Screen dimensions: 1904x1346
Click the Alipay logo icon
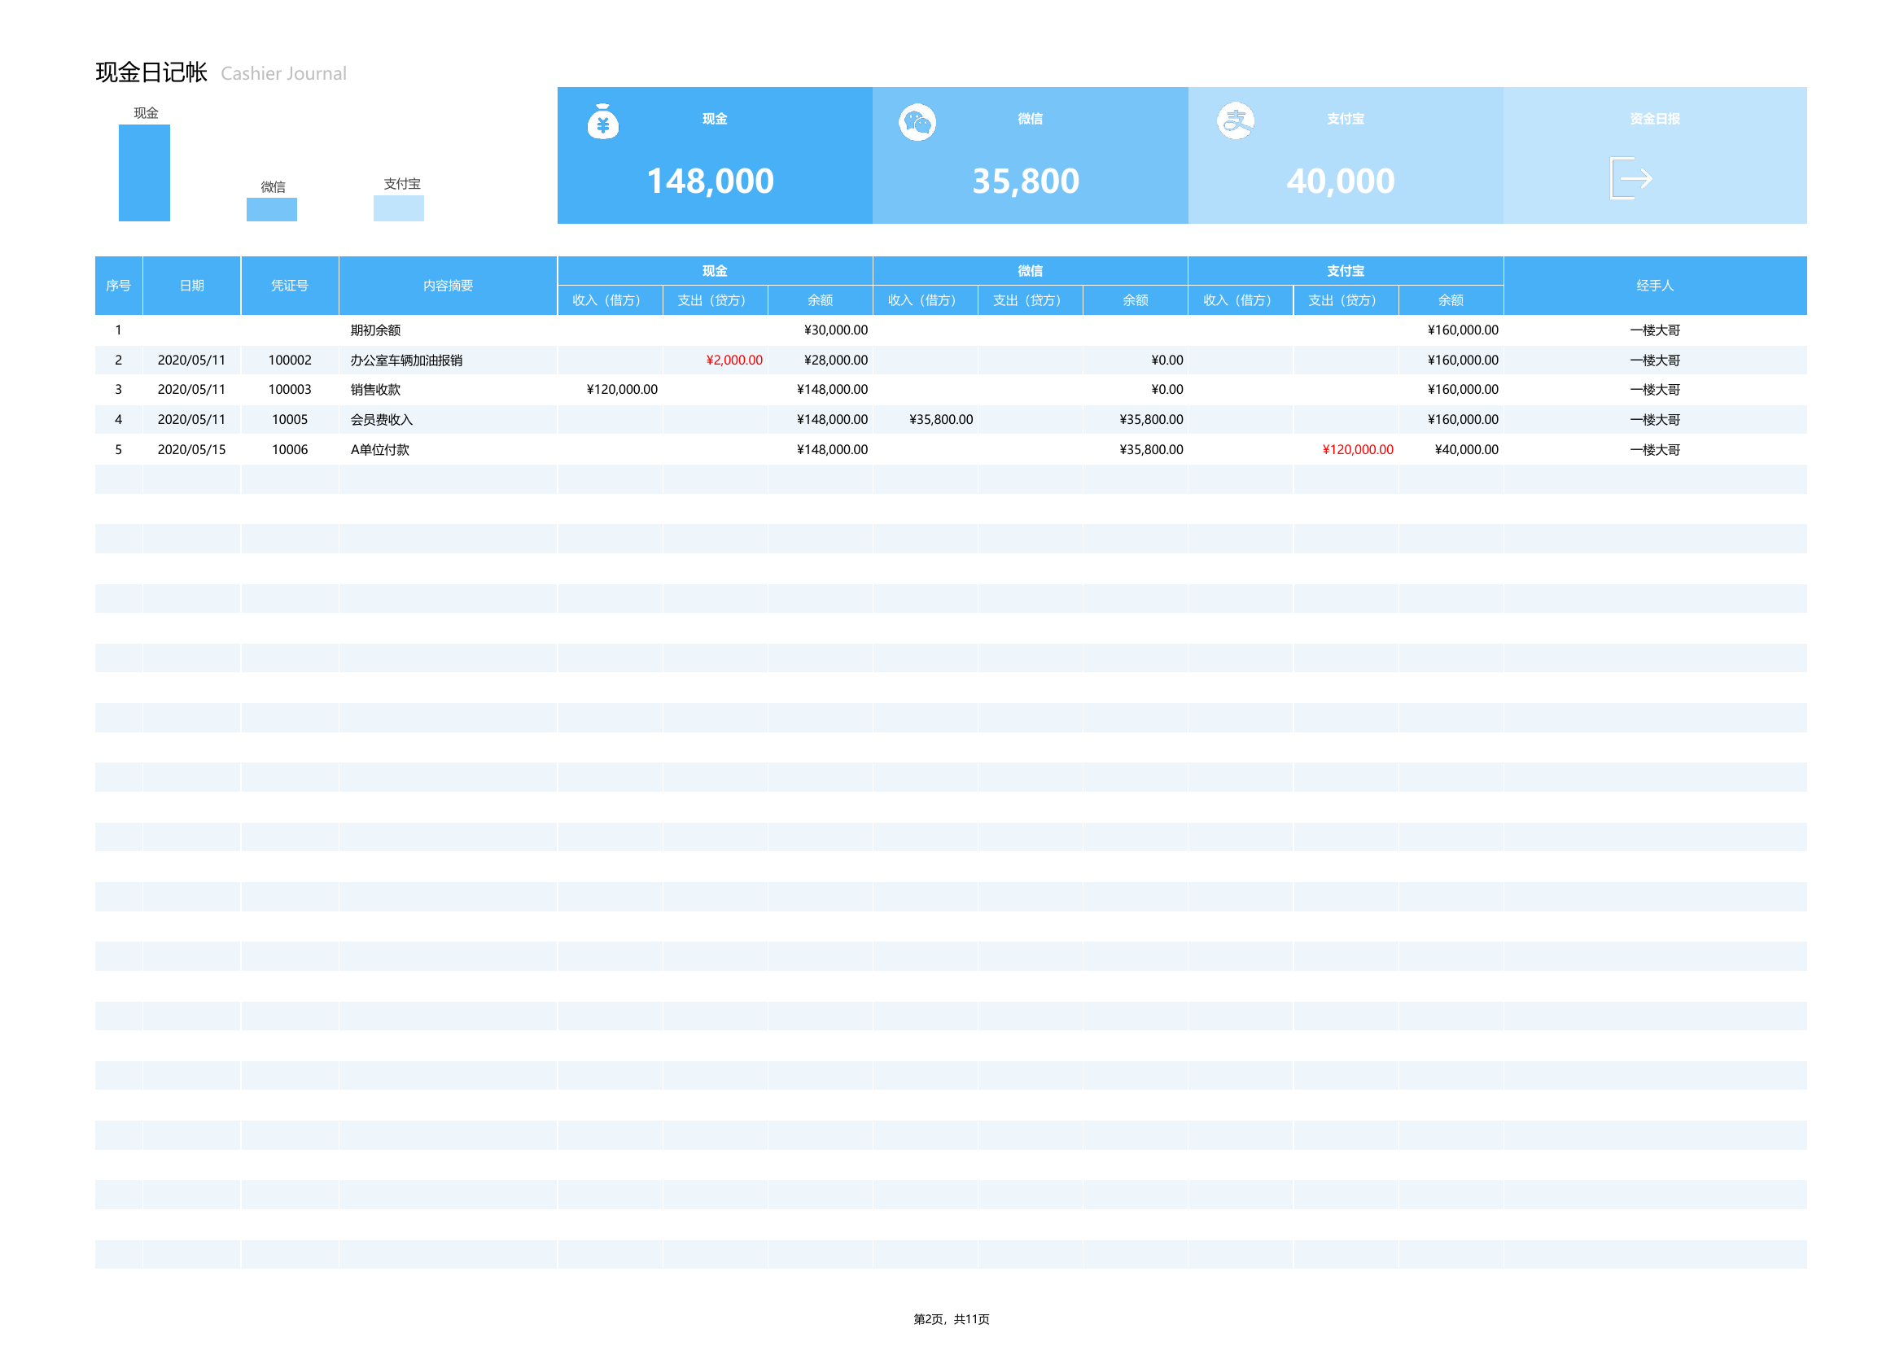click(1235, 121)
